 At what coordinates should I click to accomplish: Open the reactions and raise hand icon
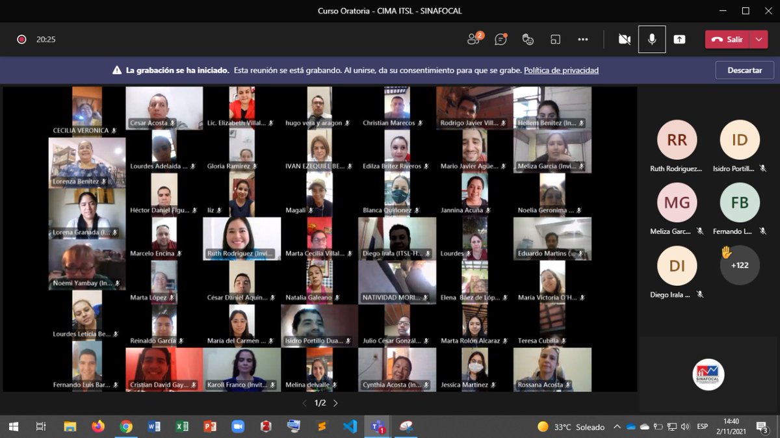pos(528,40)
